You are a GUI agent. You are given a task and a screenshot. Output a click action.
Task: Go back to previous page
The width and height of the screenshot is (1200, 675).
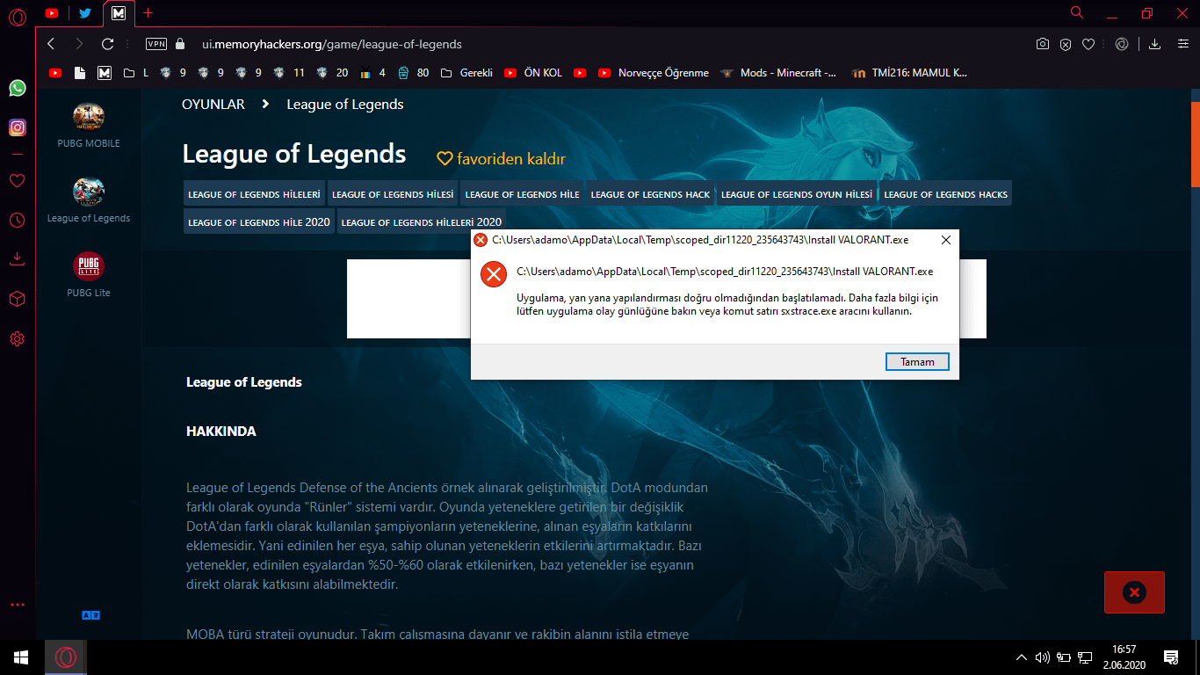click(x=51, y=44)
